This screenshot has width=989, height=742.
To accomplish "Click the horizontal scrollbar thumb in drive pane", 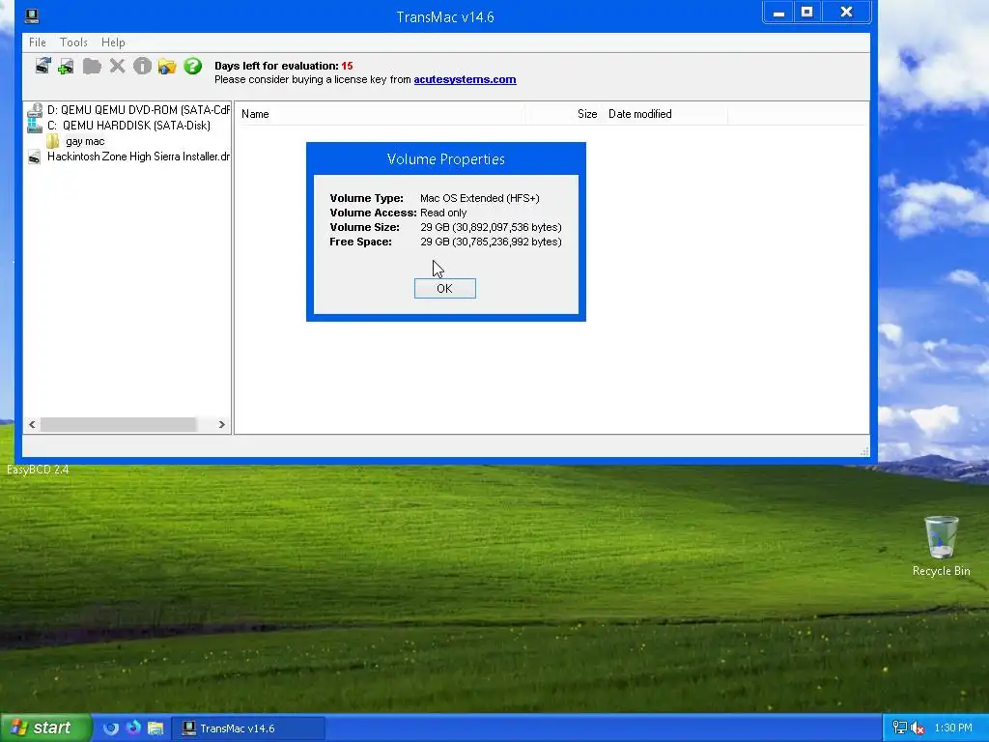I will pos(118,425).
